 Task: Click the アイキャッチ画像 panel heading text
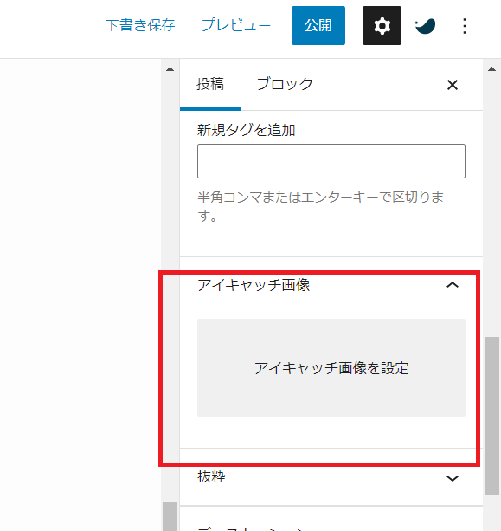click(x=254, y=285)
